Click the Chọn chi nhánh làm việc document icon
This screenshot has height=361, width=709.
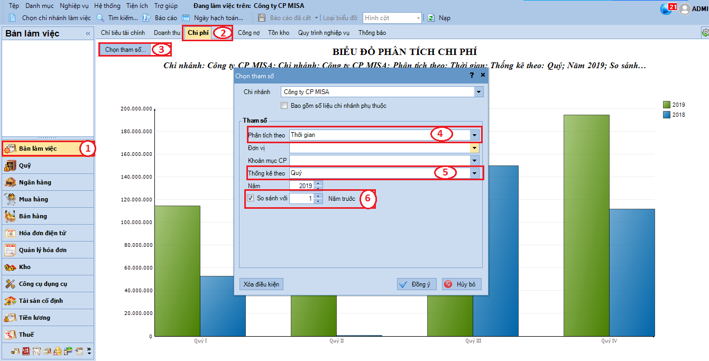(x=12, y=17)
